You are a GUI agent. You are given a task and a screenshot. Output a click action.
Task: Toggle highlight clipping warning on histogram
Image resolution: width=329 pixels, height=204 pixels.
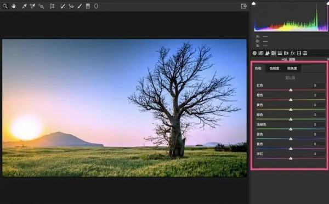pos(327,3)
